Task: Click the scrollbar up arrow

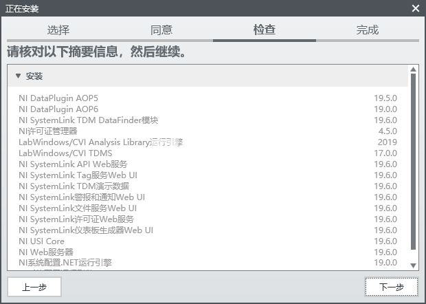Action: [413, 69]
